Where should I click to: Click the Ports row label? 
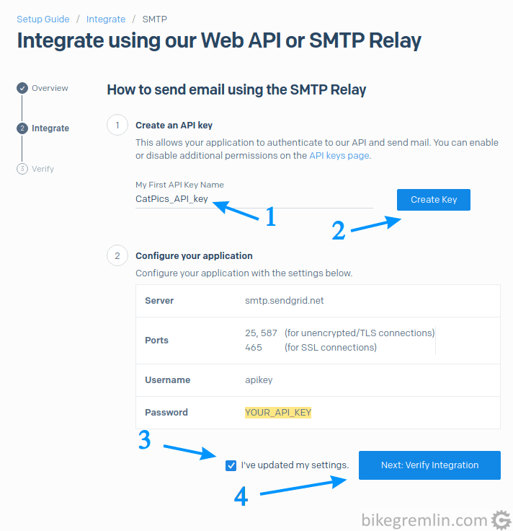[x=156, y=341]
